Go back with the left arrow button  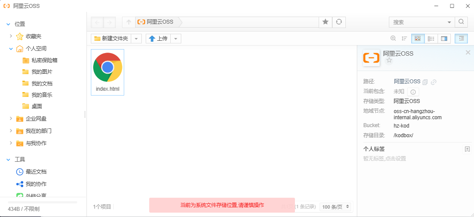(97, 22)
